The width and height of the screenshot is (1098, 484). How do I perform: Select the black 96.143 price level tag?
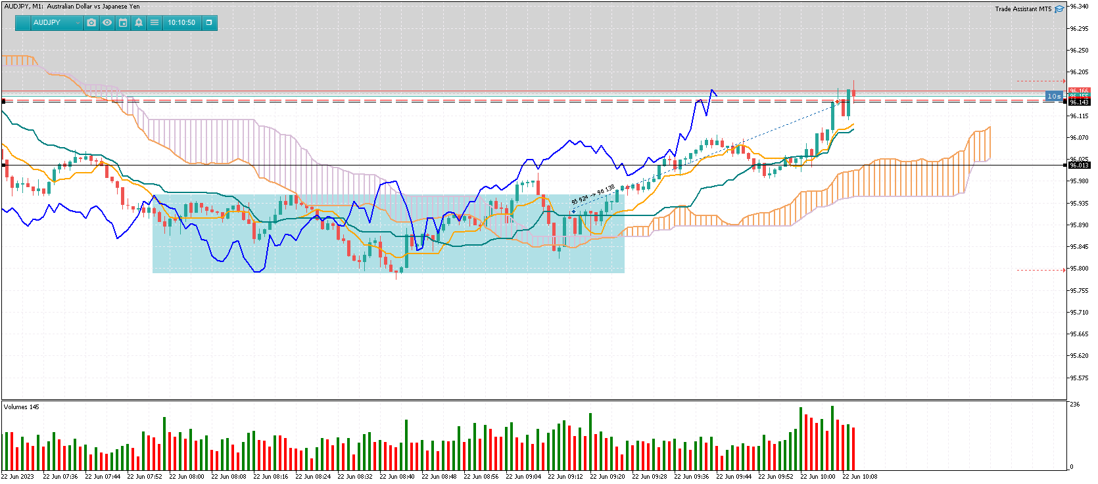[x=1079, y=102]
